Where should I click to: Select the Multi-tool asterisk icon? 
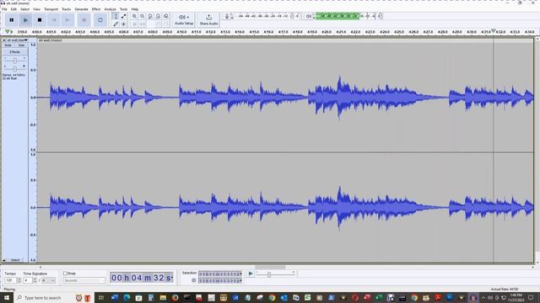point(124,24)
